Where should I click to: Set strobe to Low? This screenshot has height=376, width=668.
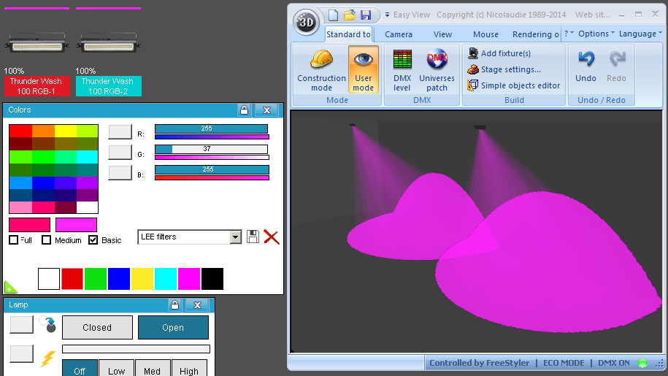[116, 369]
